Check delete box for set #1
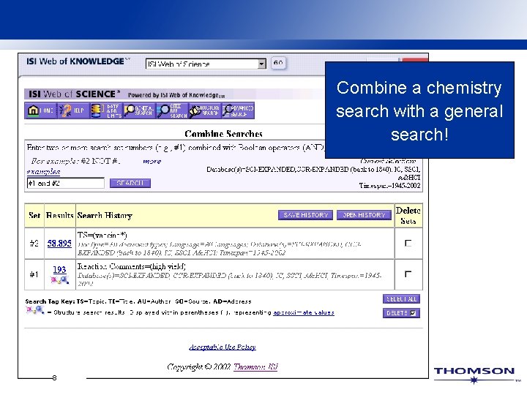Viewport: 527px width, 395px height. [408, 274]
